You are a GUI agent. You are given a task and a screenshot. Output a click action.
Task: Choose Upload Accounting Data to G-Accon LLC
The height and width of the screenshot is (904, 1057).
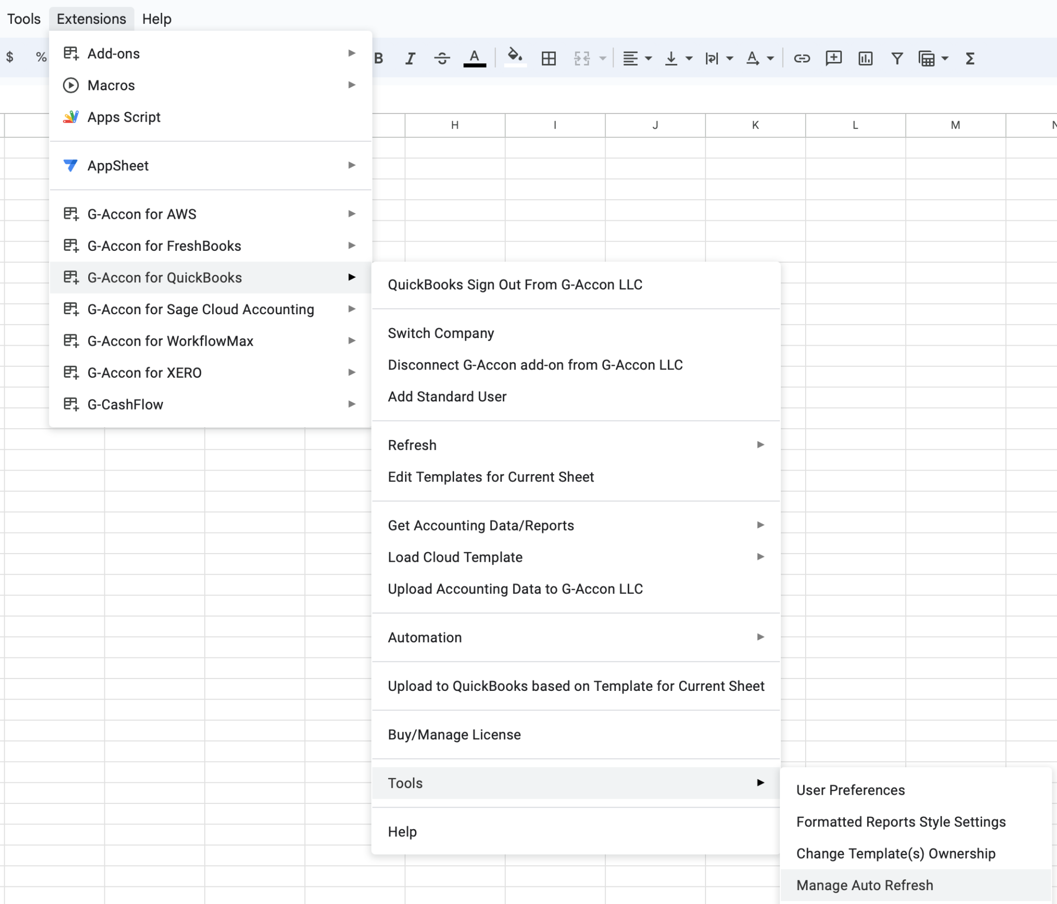(576, 589)
